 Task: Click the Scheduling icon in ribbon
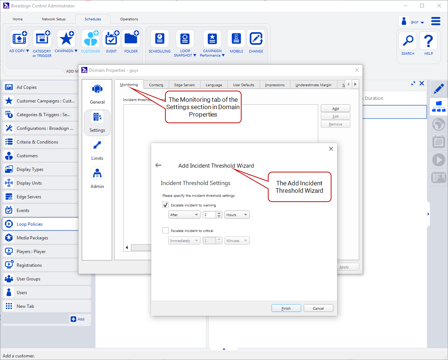[159, 39]
